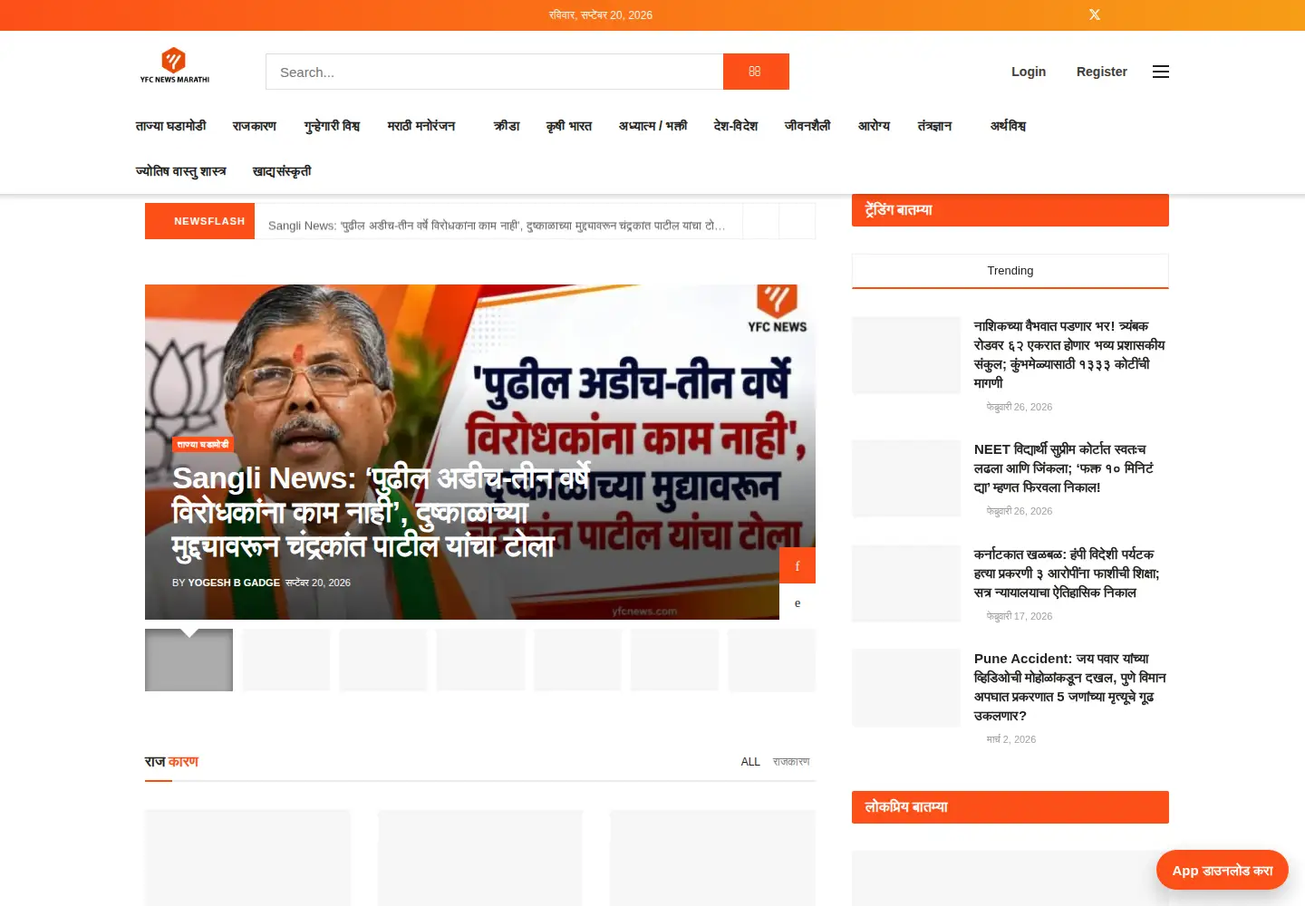Open नाशिकच्या वैभवात trending article
The height and width of the screenshot is (906, 1305).
[1069, 354]
